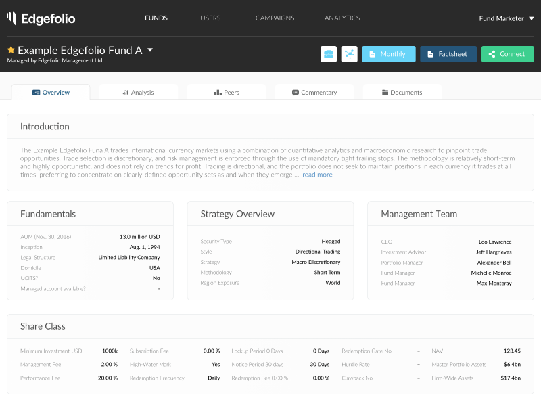541x406 pixels.
Task: Click the green Connect button
Action: point(508,54)
